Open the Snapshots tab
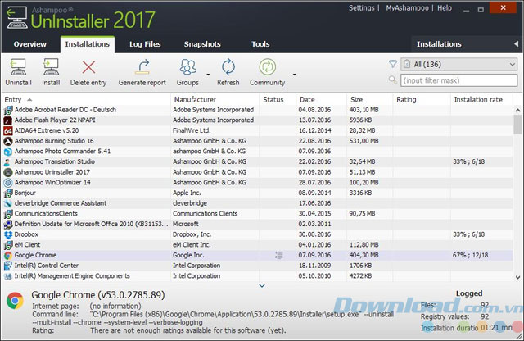The height and width of the screenshot is (341, 524). pyautogui.click(x=201, y=43)
